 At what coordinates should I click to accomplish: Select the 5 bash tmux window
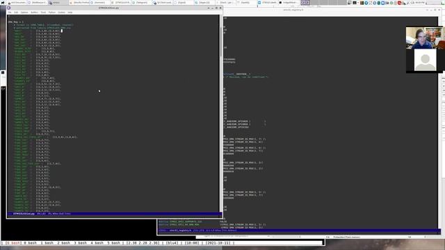point(114,243)
